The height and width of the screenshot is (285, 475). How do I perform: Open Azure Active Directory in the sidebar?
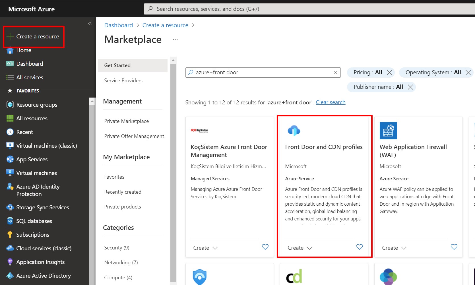(x=43, y=276)
